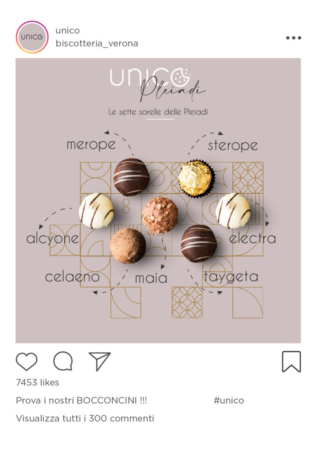Screen dimensions: 317x455
Task: Open three-dot more options menu
Action: pyautogui.click(x=293, y=38)
